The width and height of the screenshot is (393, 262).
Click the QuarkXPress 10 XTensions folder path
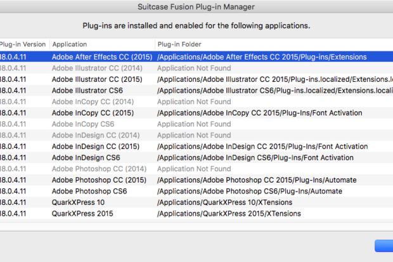(x=225, y=202)
